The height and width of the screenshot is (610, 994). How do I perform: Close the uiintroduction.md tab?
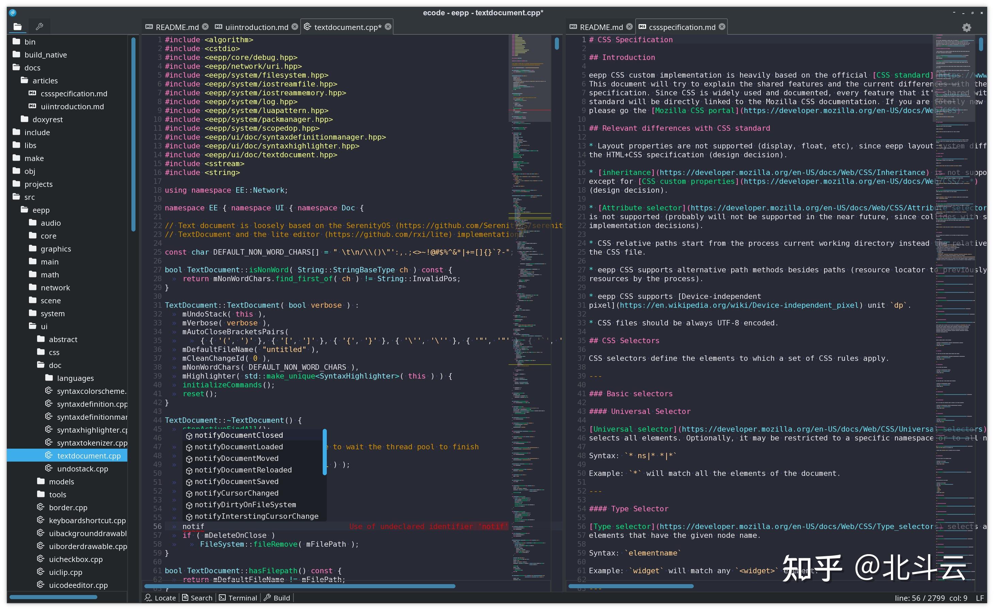click(x=294, y=27)
